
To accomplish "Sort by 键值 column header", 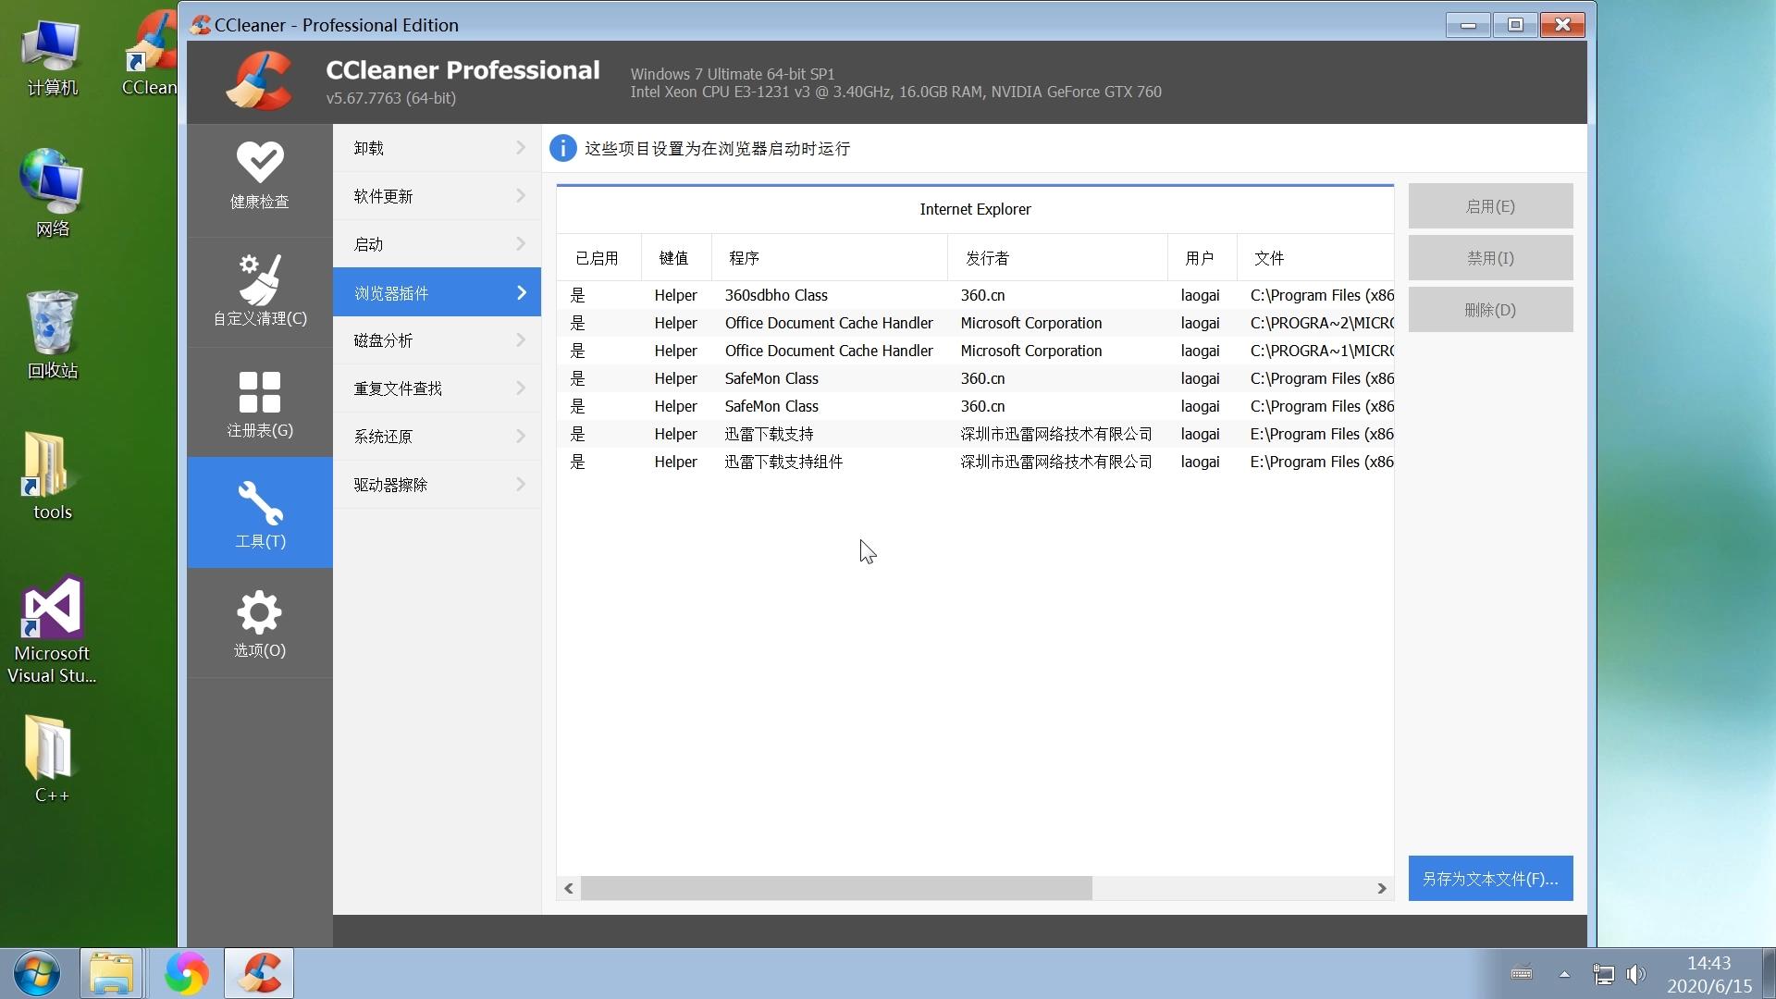I will click(x=676, y=258).
